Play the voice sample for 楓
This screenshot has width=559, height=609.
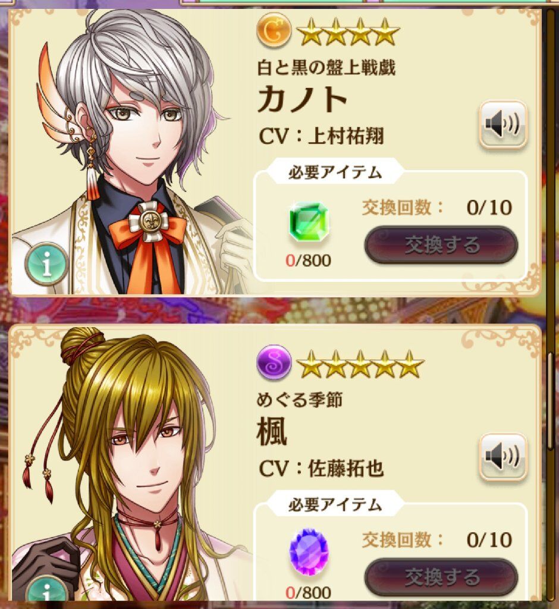click(503, 457)
